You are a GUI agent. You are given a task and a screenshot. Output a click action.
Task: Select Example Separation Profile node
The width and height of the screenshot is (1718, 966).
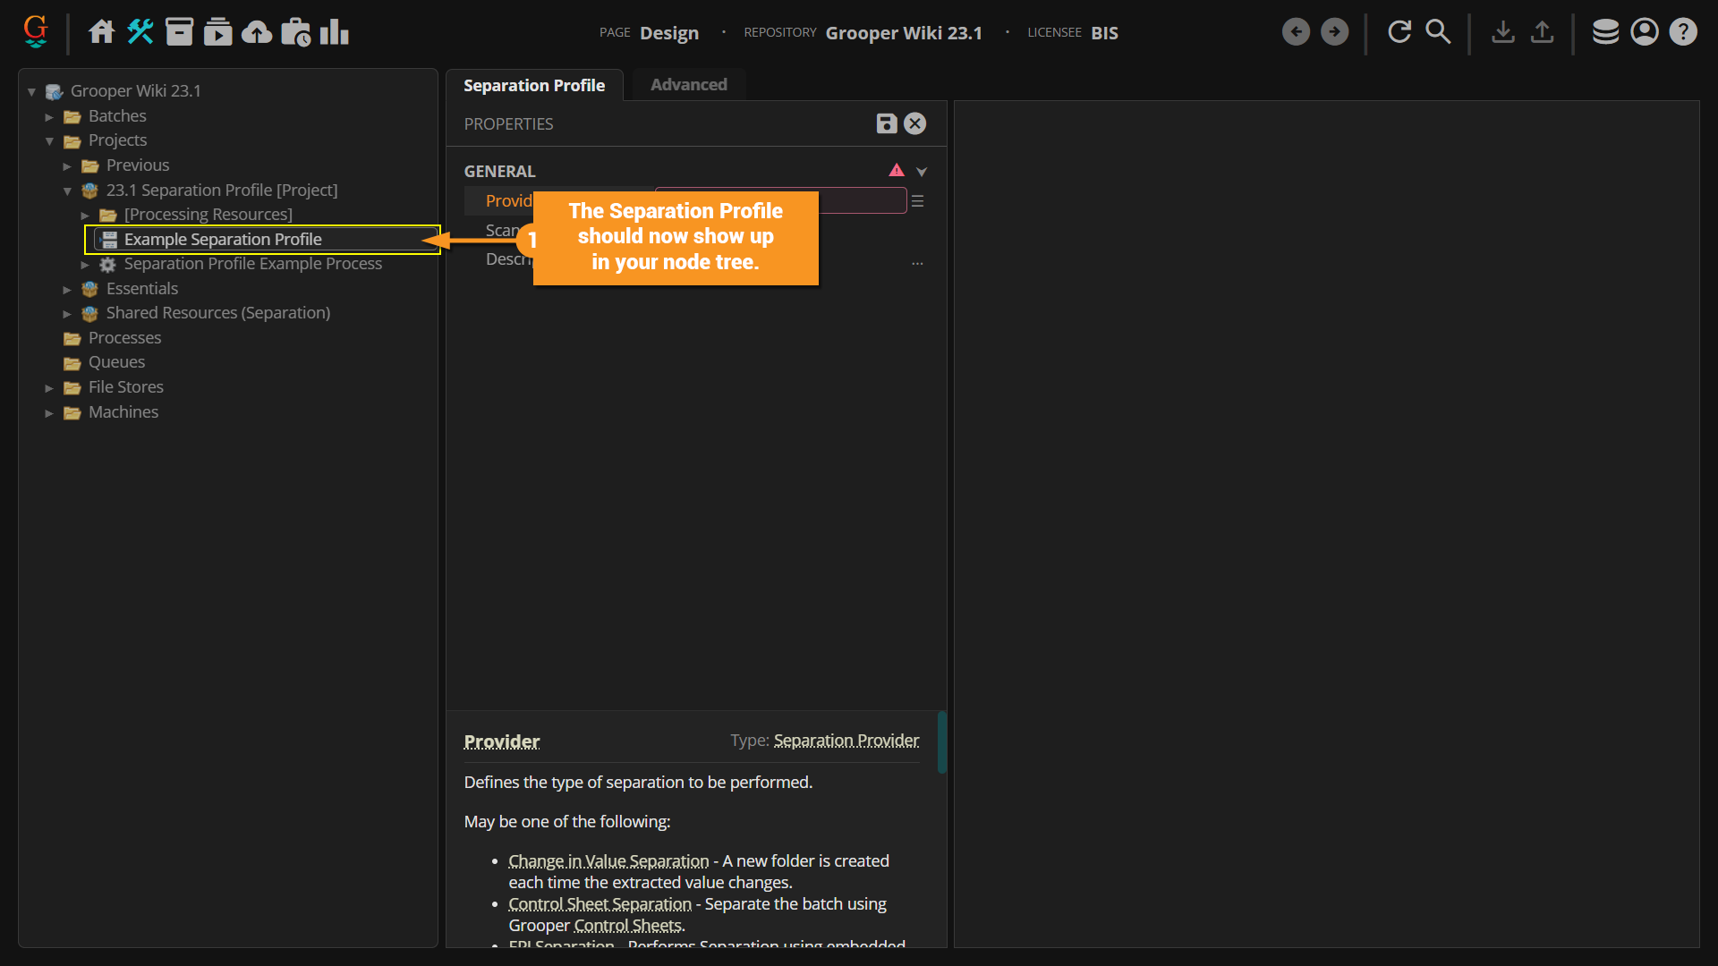click(x=223, y=239)
